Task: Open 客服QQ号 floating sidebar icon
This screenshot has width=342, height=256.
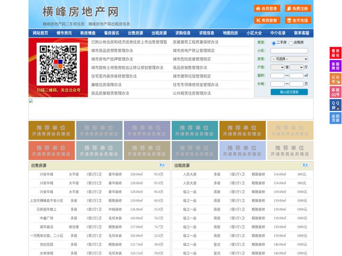Action: pos(335,92)
